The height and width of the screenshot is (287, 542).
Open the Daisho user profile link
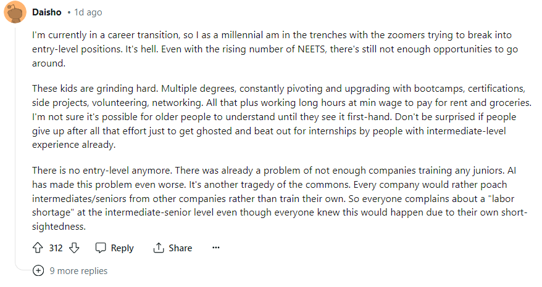pos(46,12)
